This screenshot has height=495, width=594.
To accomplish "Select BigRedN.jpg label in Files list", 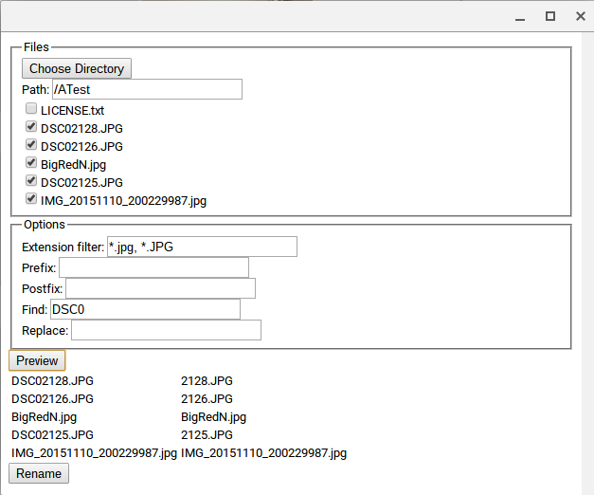I will point(74,165).
